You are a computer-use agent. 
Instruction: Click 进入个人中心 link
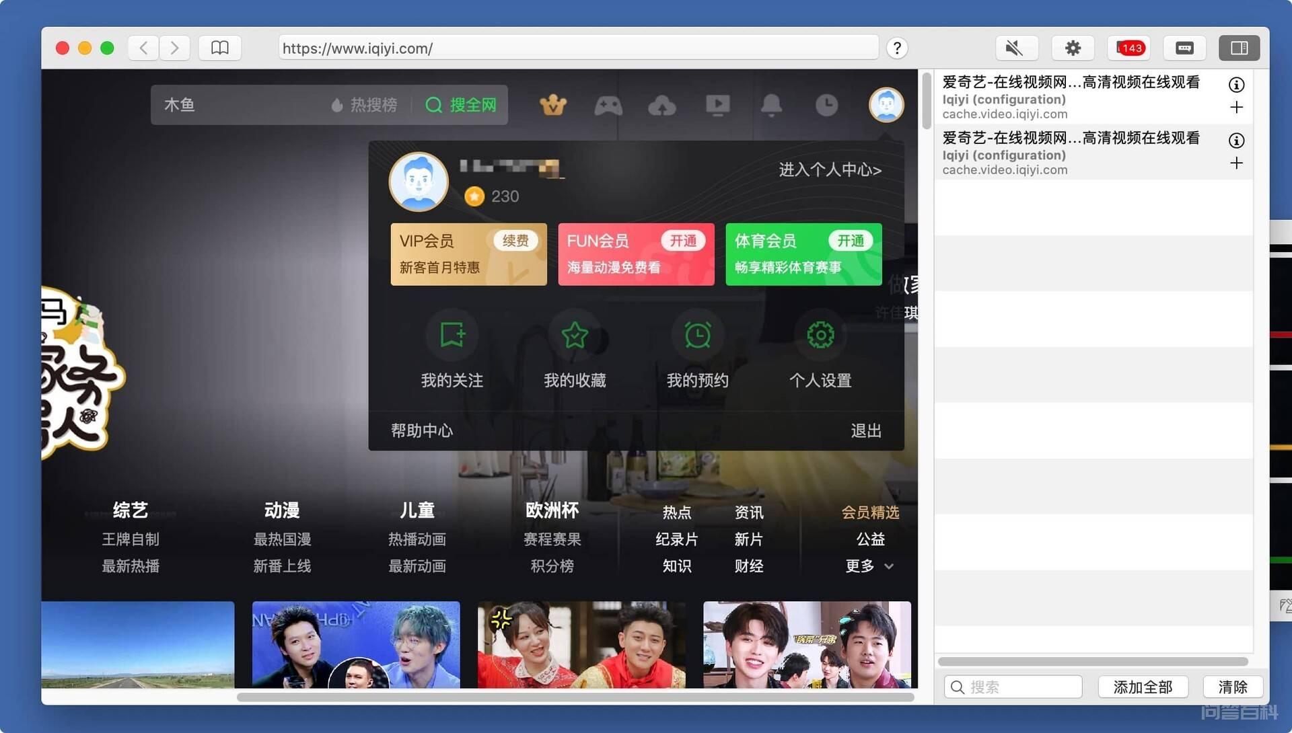830,169
